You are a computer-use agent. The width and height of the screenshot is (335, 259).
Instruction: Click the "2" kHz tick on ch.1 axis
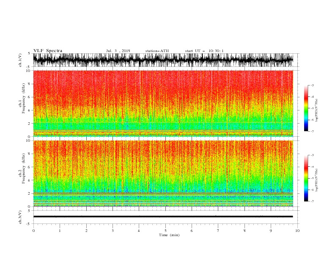[x=29, y=124]
